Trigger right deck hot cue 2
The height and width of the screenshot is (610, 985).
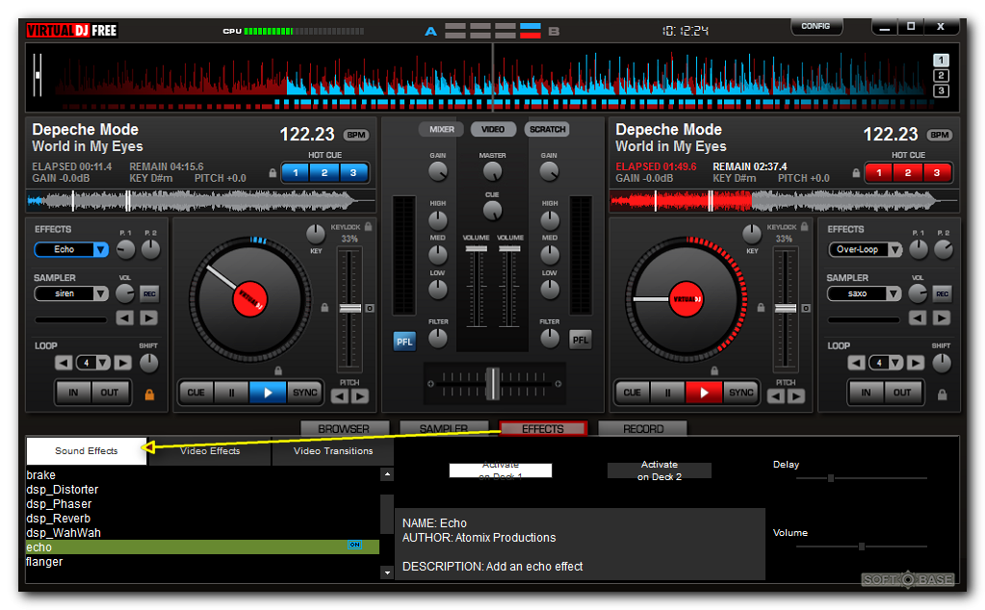click(x=908, y=172)
